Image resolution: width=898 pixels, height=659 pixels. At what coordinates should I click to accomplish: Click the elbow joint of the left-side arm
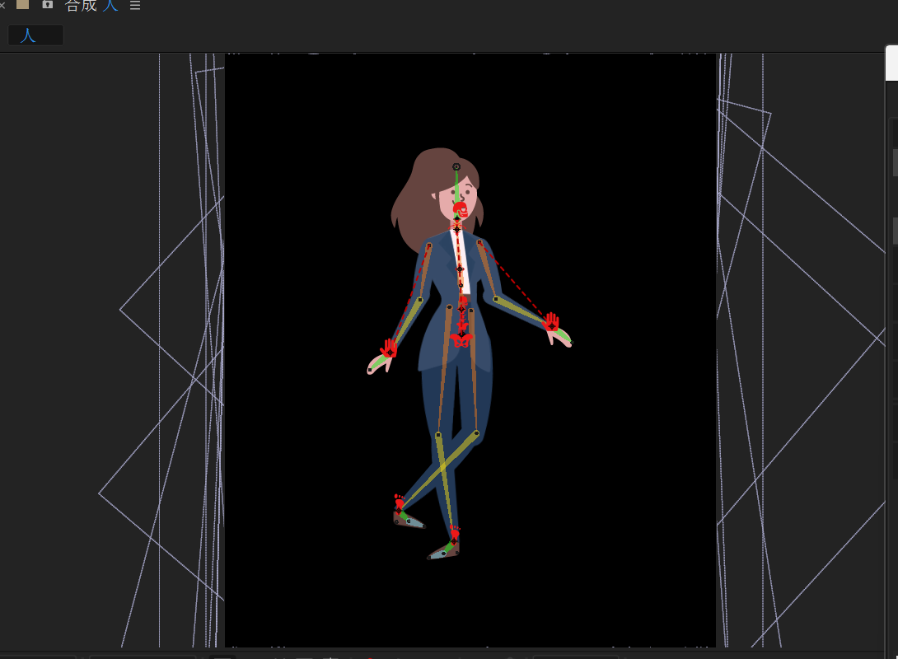420,300
